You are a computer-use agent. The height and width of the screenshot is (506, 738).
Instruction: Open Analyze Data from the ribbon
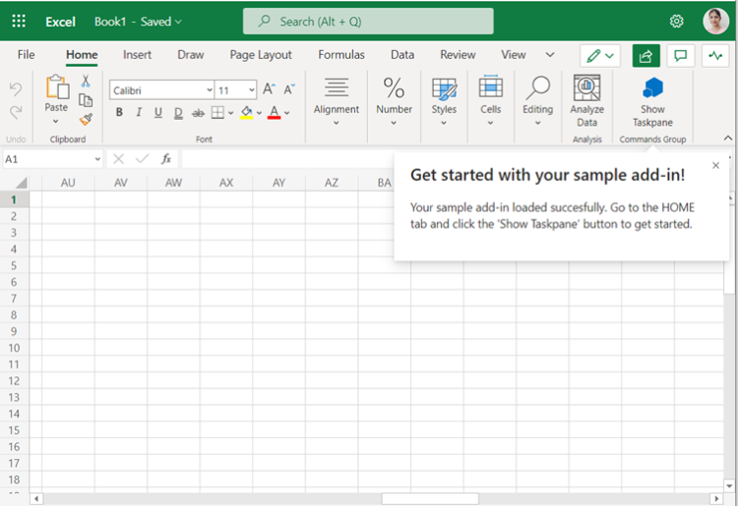(x=586, y=101)
